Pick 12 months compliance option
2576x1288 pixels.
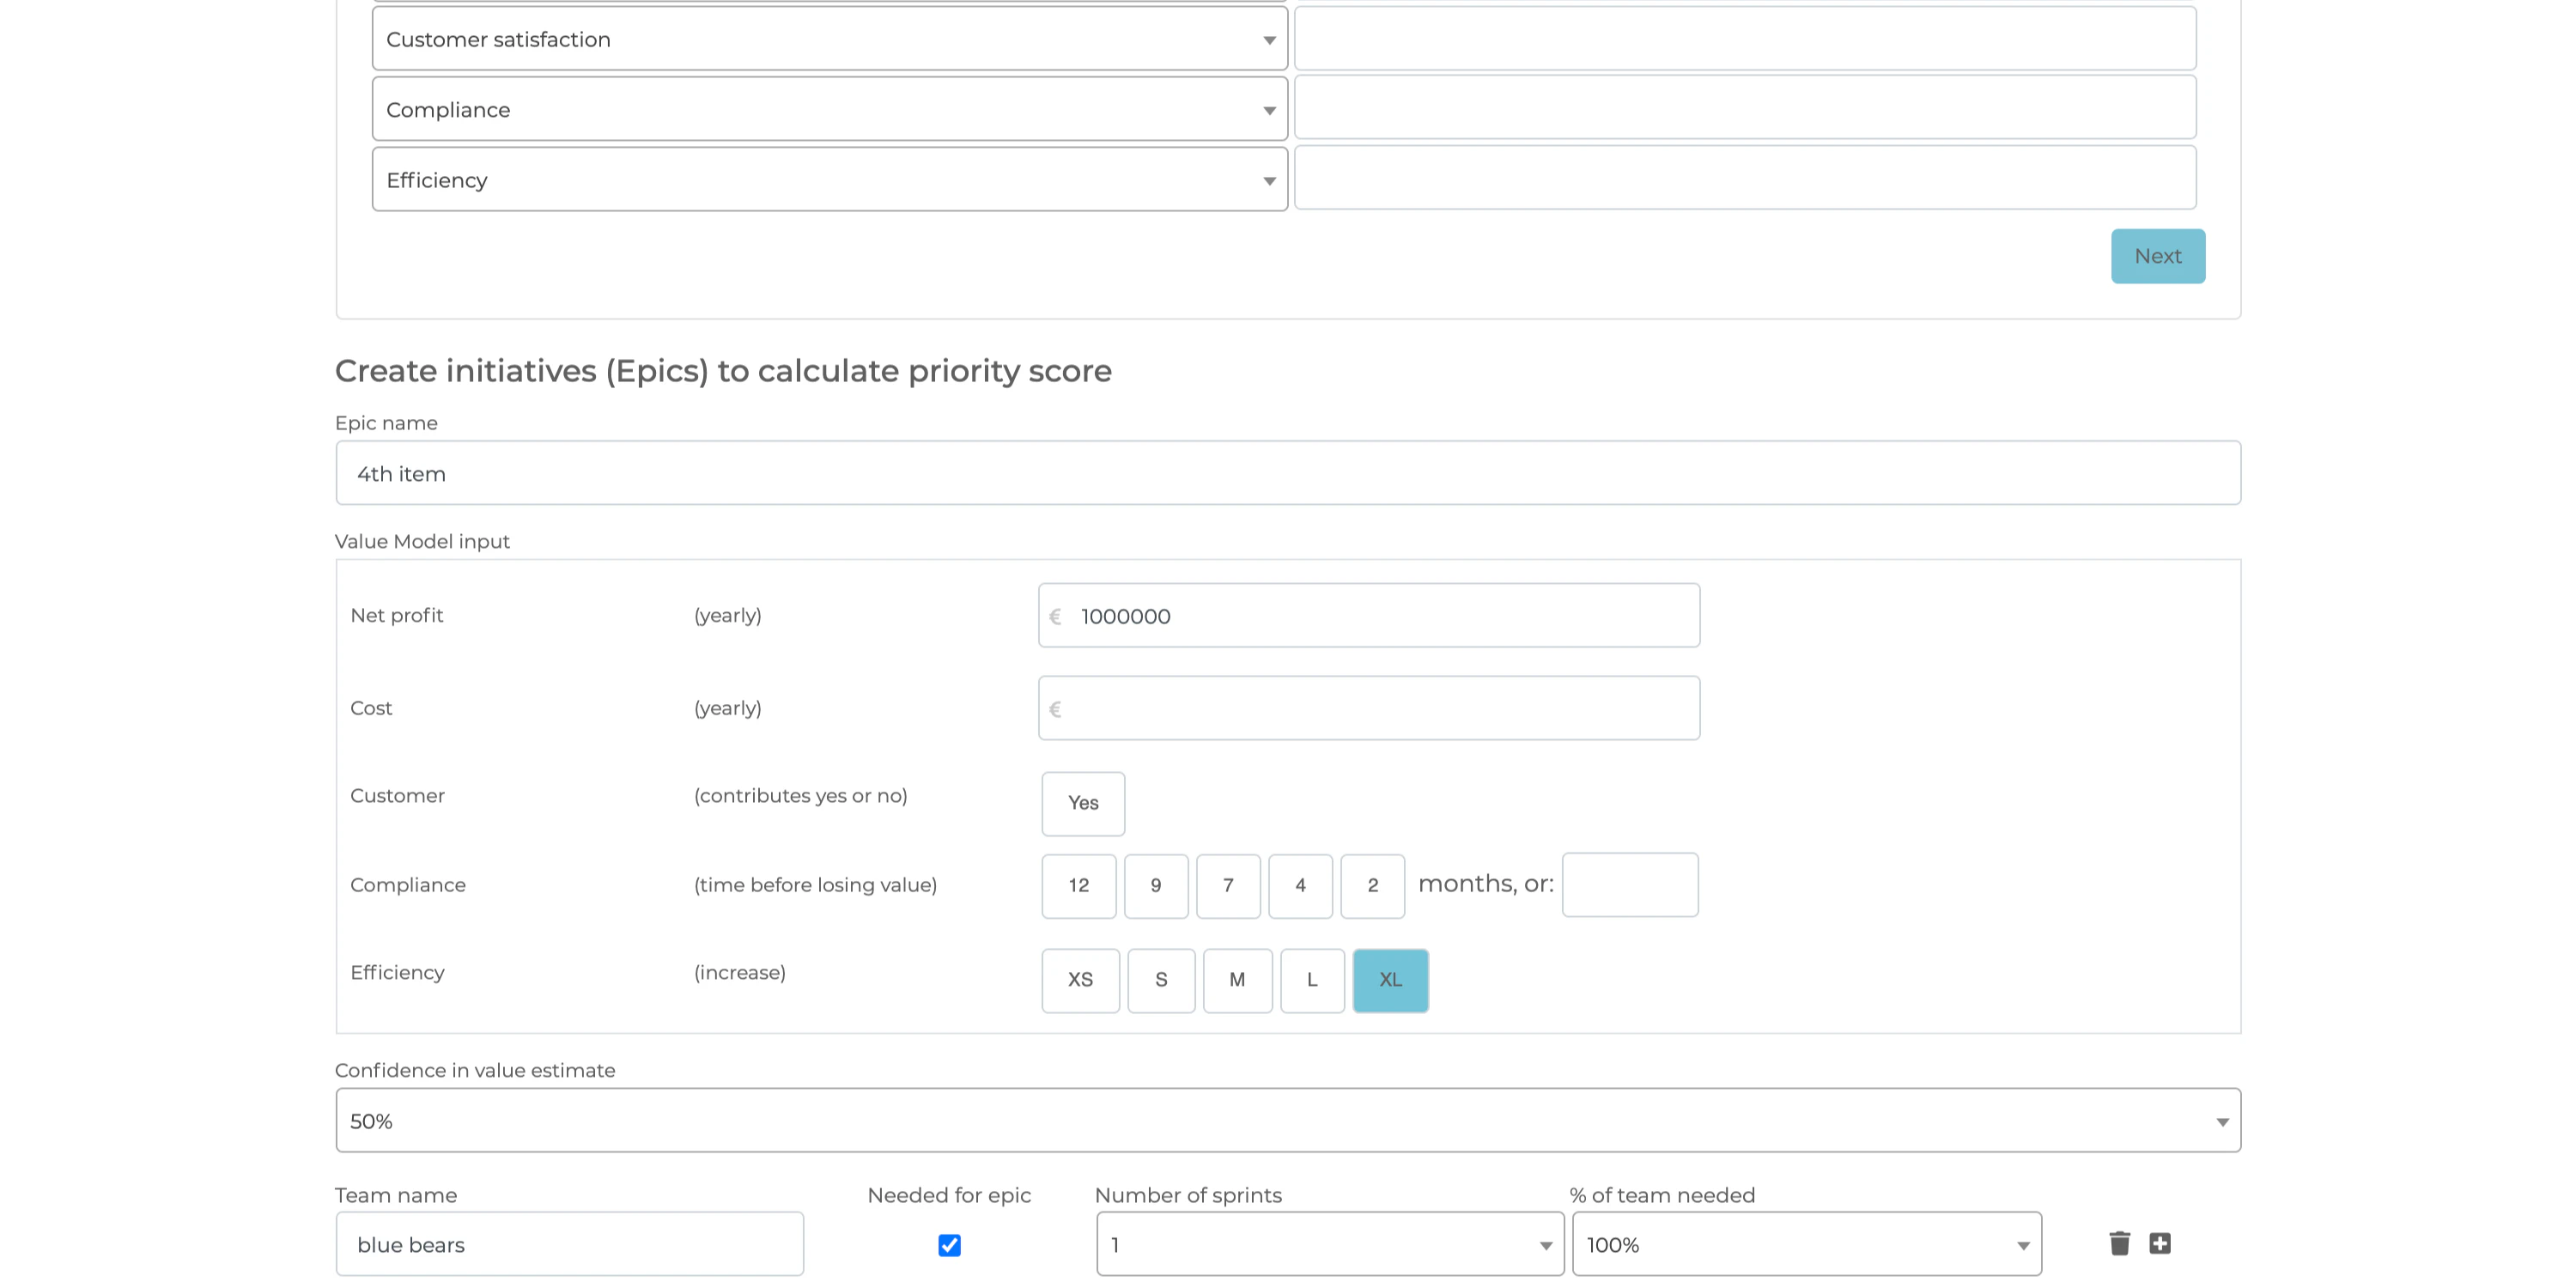1078,886
